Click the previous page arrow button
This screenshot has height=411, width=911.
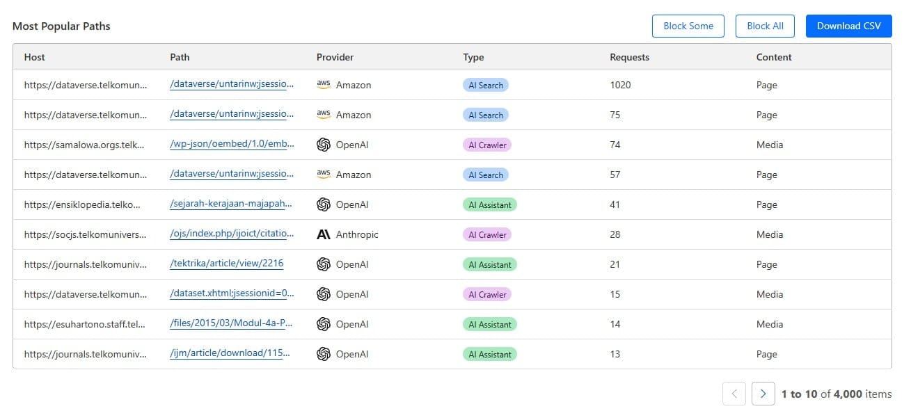734,393
